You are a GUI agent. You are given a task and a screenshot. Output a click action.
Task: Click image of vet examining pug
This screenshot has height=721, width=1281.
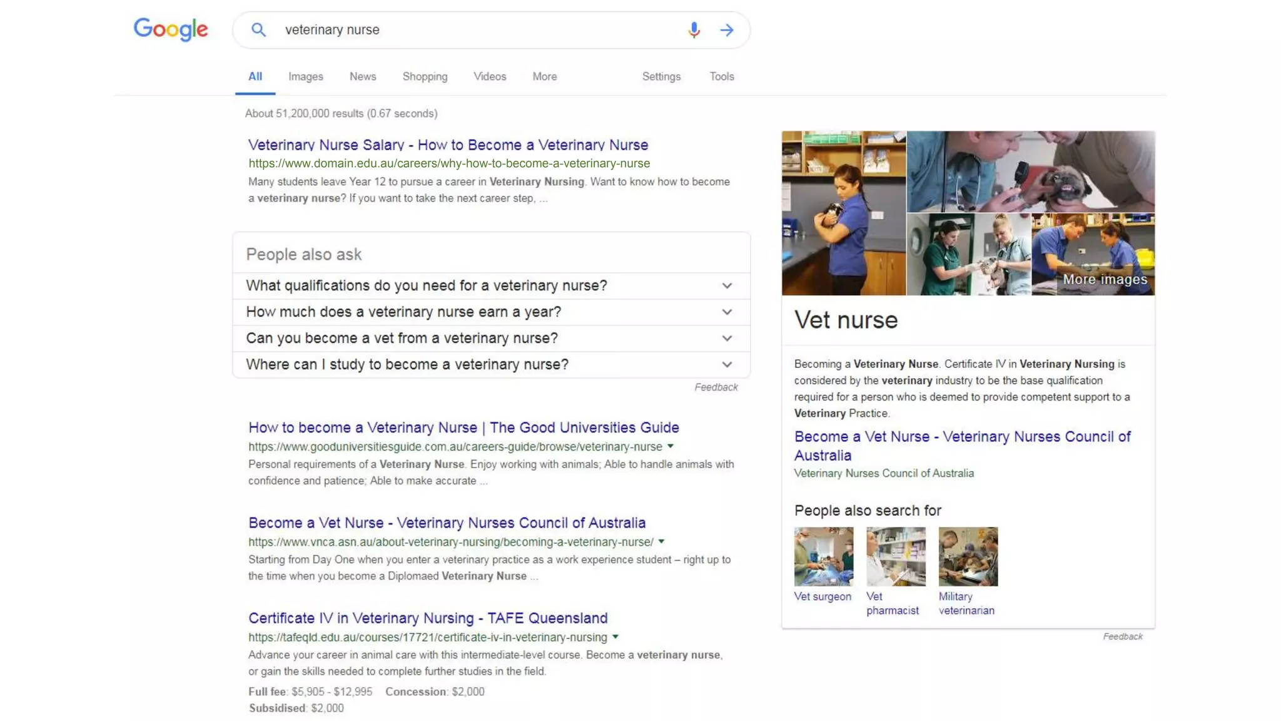1031,171
